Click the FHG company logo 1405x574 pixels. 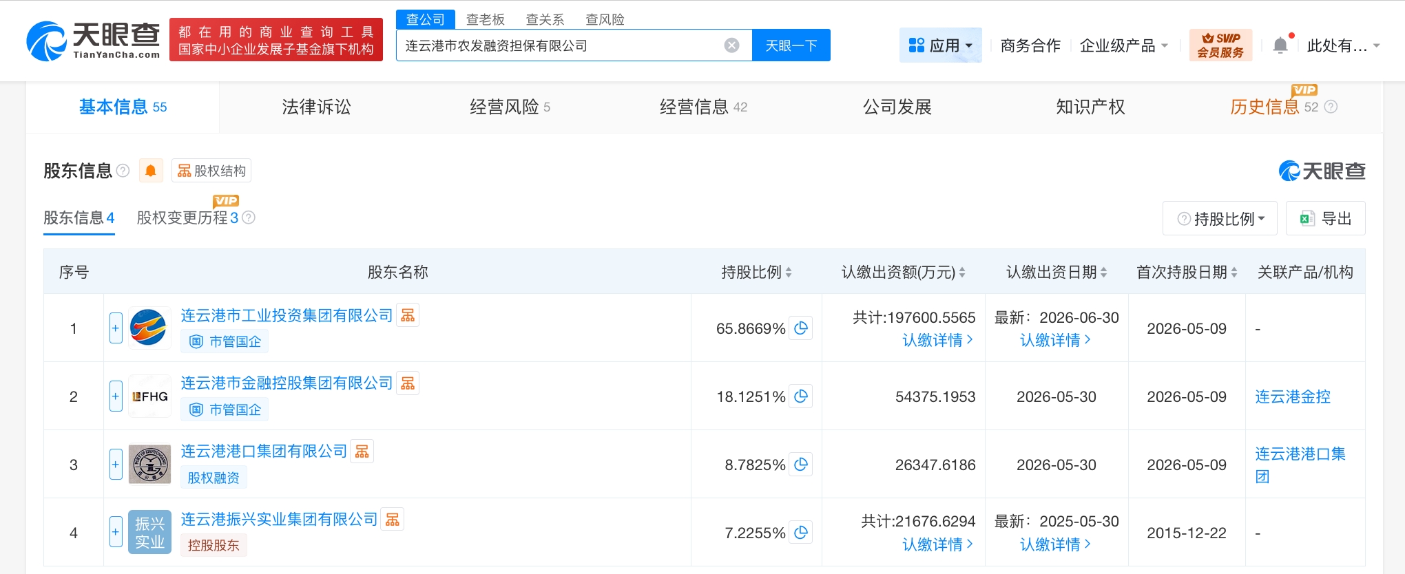click(x=149, y=396)
